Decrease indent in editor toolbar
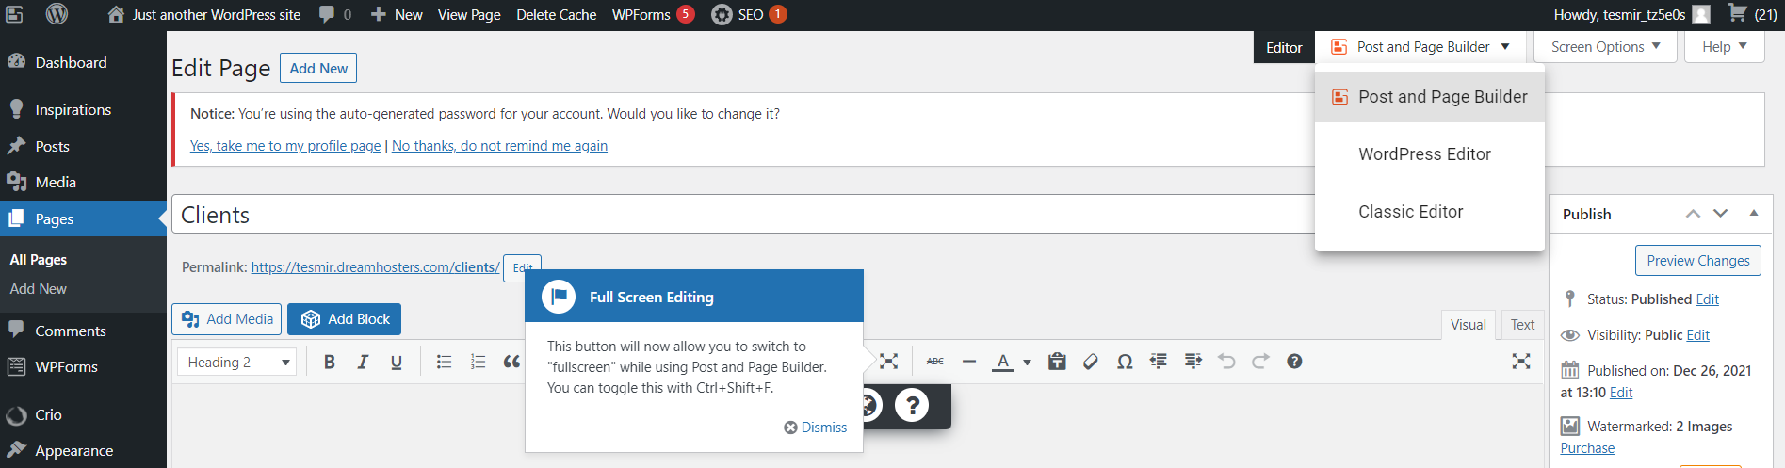The image size is (1785, 468). [x=1159, y=362]
